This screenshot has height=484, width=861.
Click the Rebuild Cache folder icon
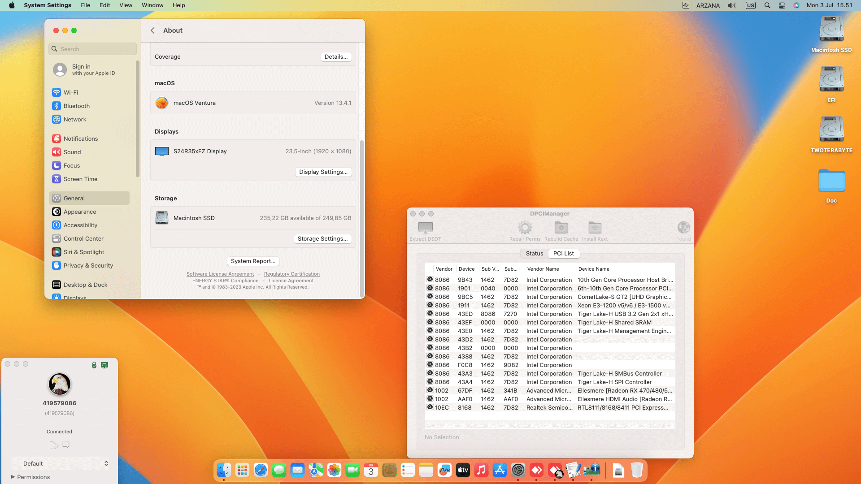tap(561, 228)
